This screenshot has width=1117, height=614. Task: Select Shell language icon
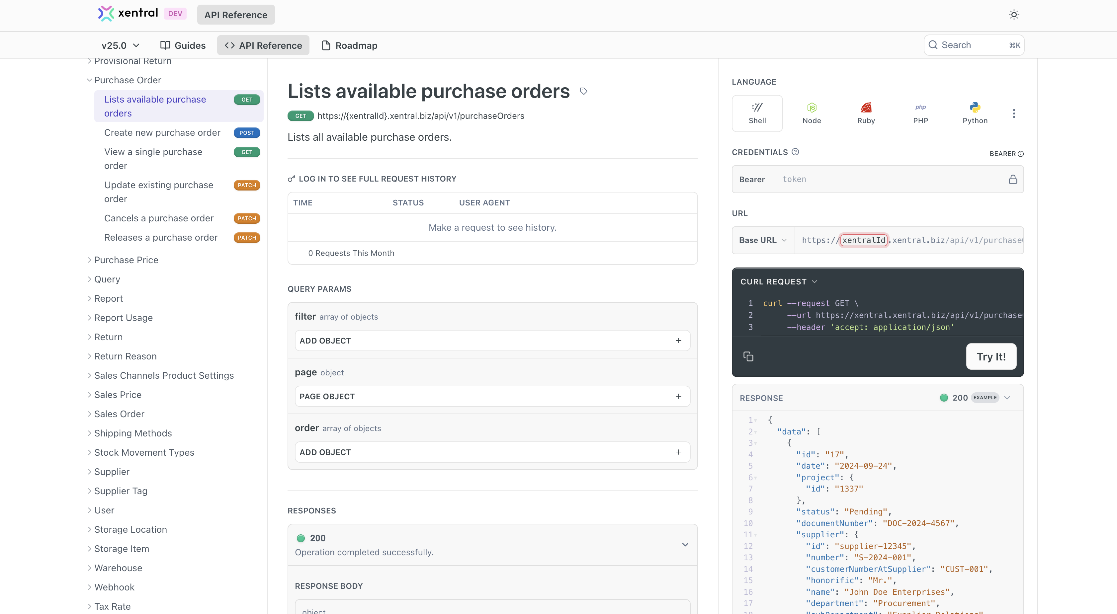point(757,113)
